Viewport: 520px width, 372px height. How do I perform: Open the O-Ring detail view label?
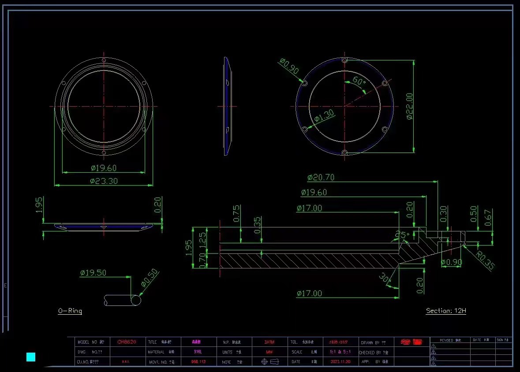pyautogui.click(x=71, y=311)
